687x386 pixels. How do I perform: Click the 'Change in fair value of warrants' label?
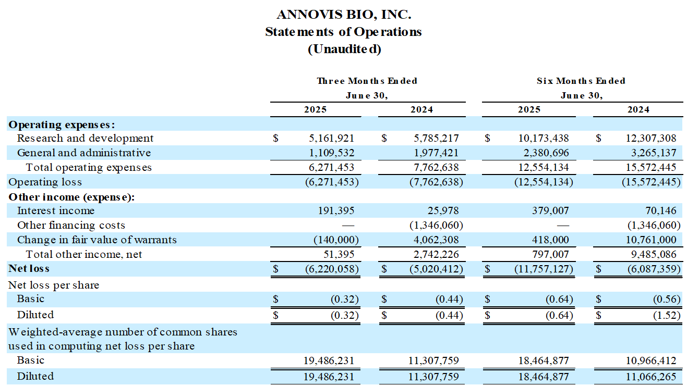pos(97,240)
